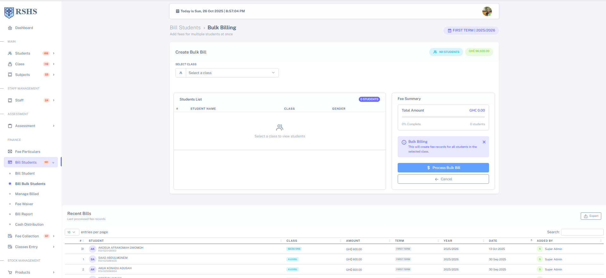The image size is (606, 278).
Task: Click the Staff sidebar icon
Action: click(10, 100)
